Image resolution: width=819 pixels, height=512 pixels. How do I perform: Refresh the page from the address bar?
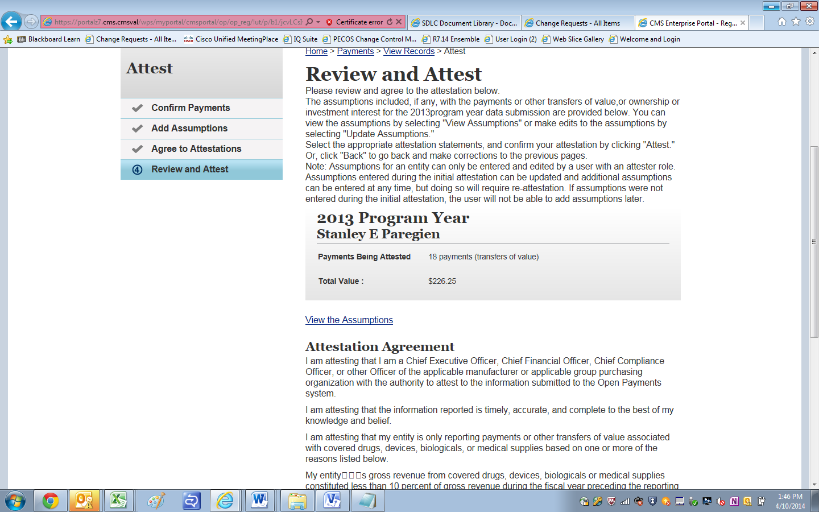click(x=390, y=22)
